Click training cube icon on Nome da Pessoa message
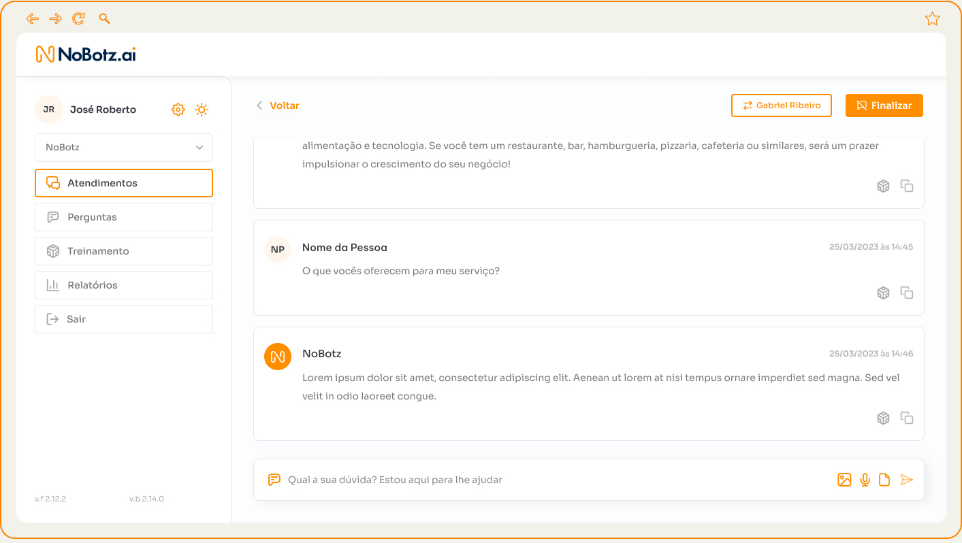 point(883,293)
